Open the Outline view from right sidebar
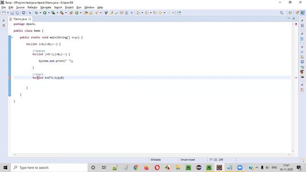306x172 pixels. point(302,39)
